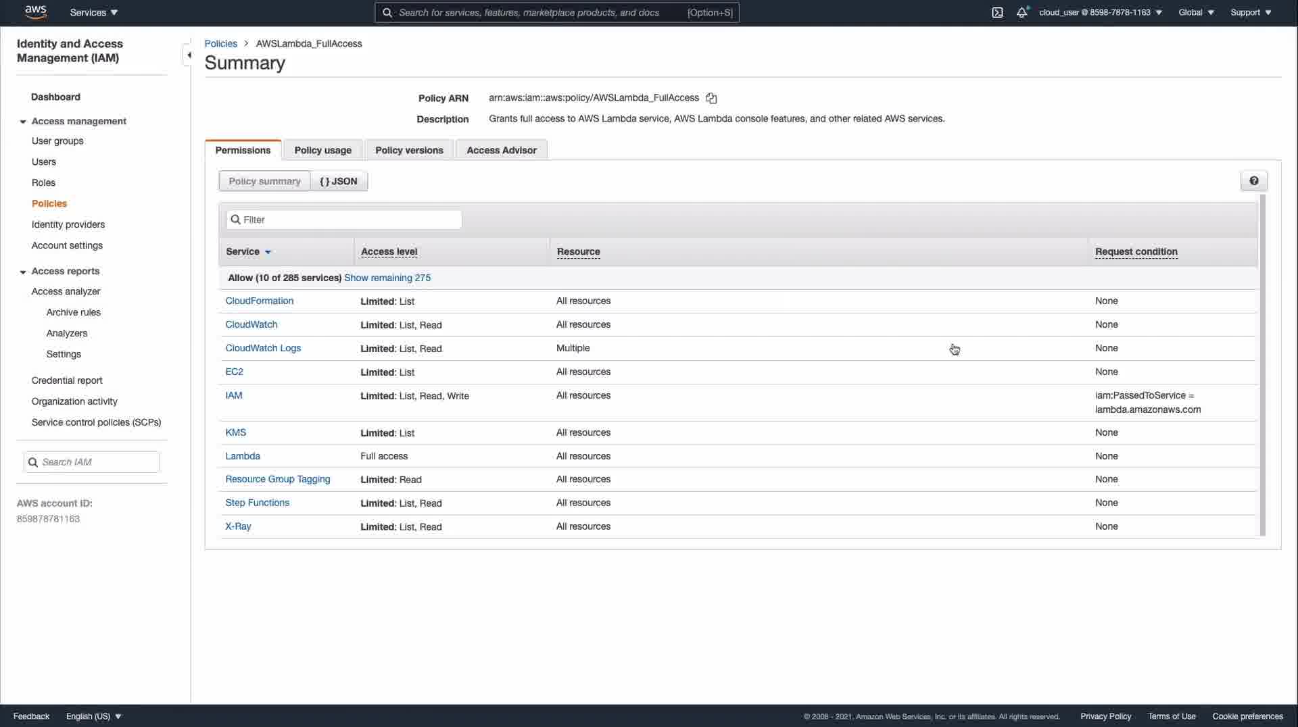Screen dimensions: 1298x727
Task: Click the top AWS search bar
Action: 557,13
